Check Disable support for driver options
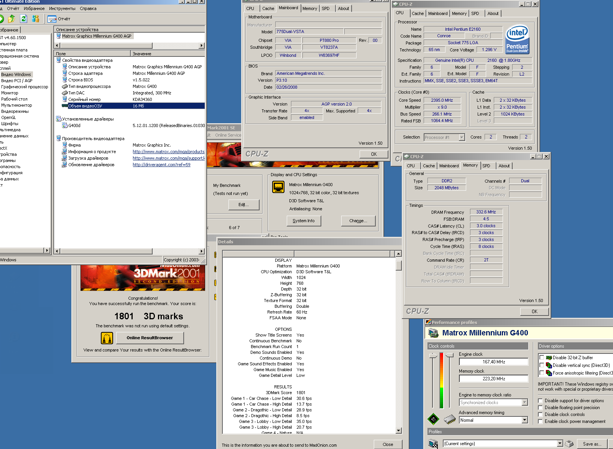Viewport: 613px width, 449px height. (541, 401)
